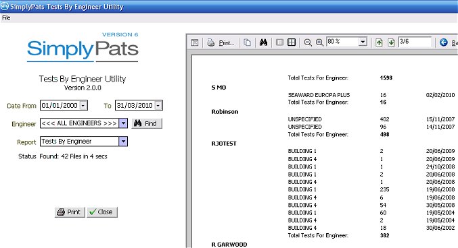Click the Find button with binoculars
Image resolution: width=458 pixels, height=248 pixels.
click(x=147, y=123)
